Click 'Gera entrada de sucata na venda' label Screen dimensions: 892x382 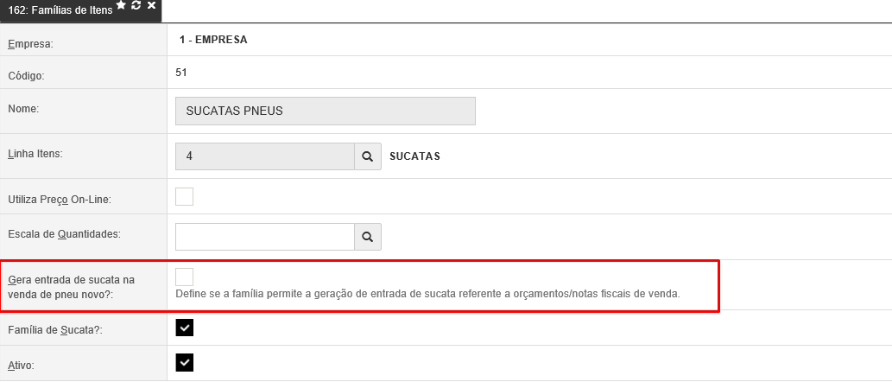71,287
